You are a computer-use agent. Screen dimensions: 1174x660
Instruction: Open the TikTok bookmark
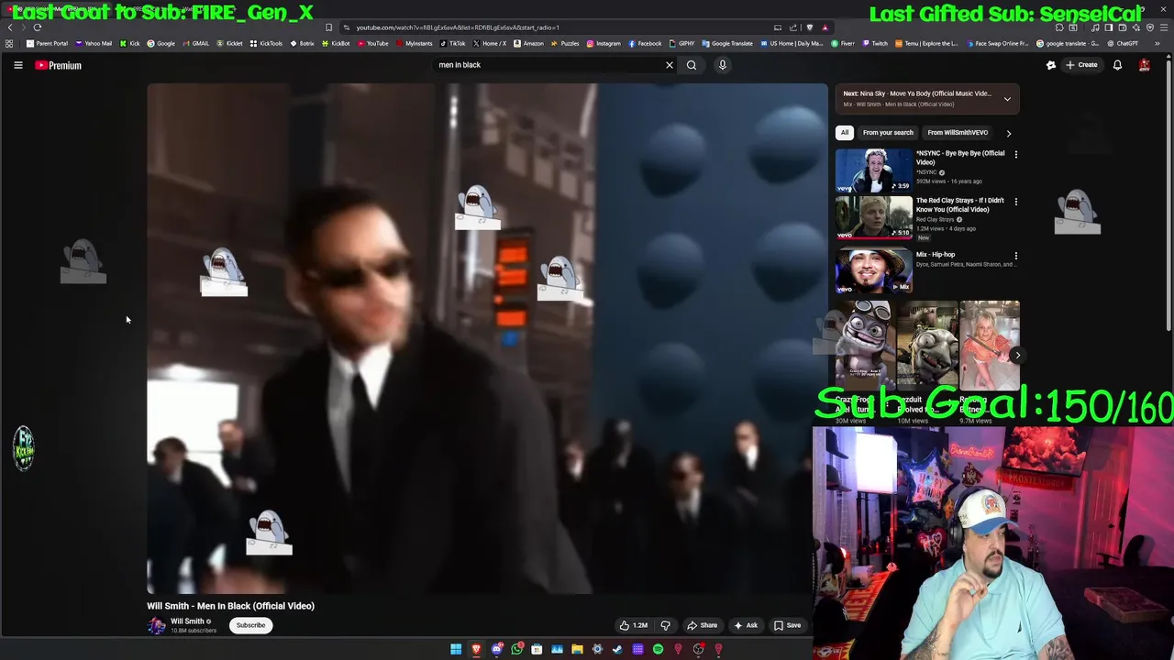coord(452,43)
